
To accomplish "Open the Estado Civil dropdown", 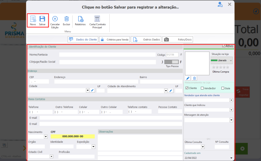I will click(51, 156).
